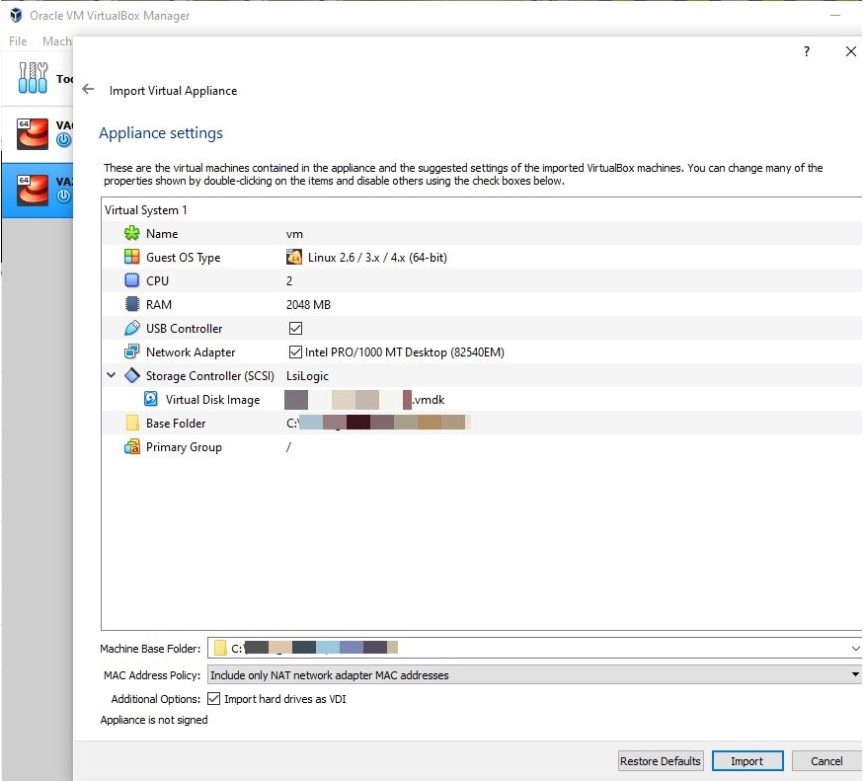865x781 pixels.
Task: Click the Base Folder yellow icon
Action: pos(132,424)
